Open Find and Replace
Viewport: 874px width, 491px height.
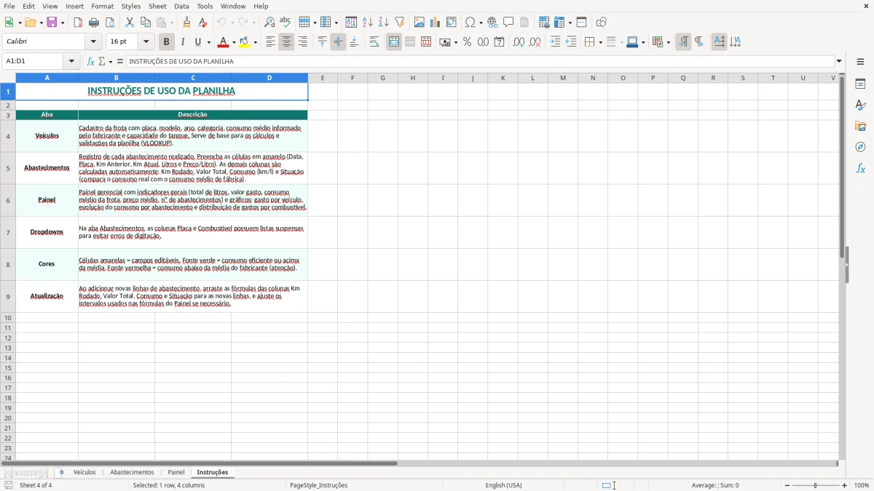[x=269, y=23]
